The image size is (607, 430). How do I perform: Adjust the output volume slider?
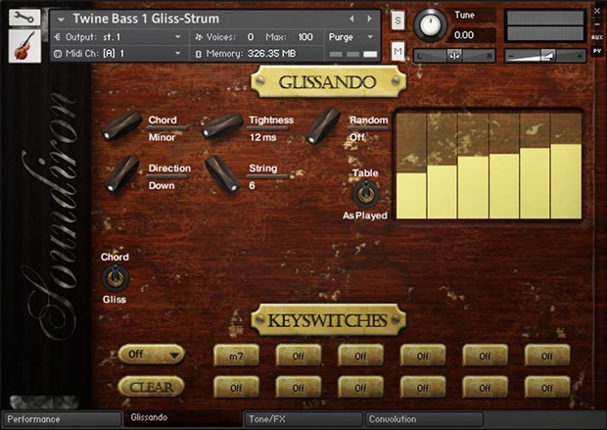[544, 56]
